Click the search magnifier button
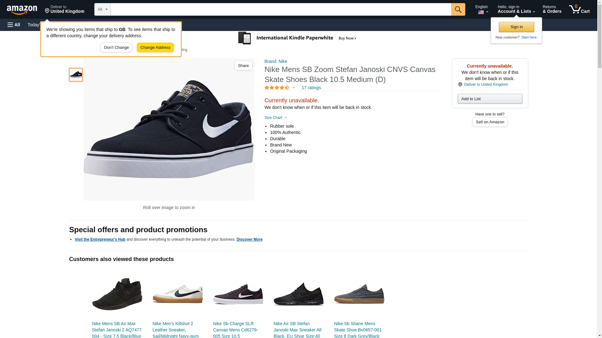 pos(458,9)
